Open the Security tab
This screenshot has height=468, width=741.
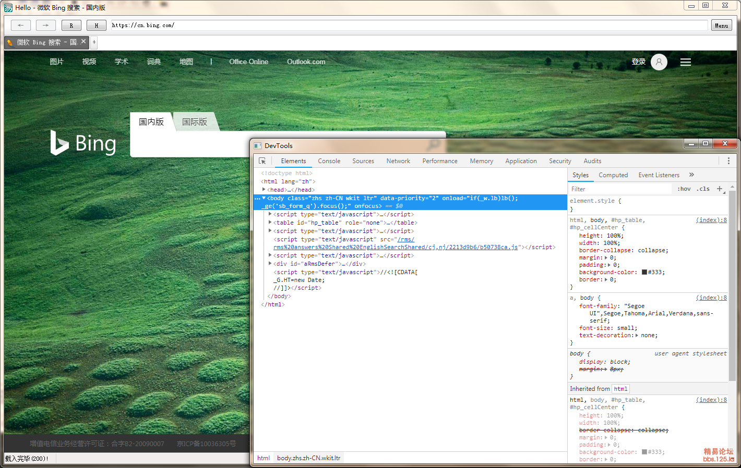[x=560, y=161]
